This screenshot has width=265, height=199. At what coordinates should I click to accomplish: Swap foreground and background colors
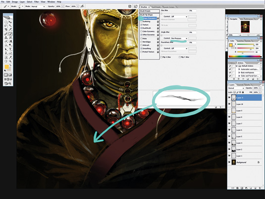point(10,65)
